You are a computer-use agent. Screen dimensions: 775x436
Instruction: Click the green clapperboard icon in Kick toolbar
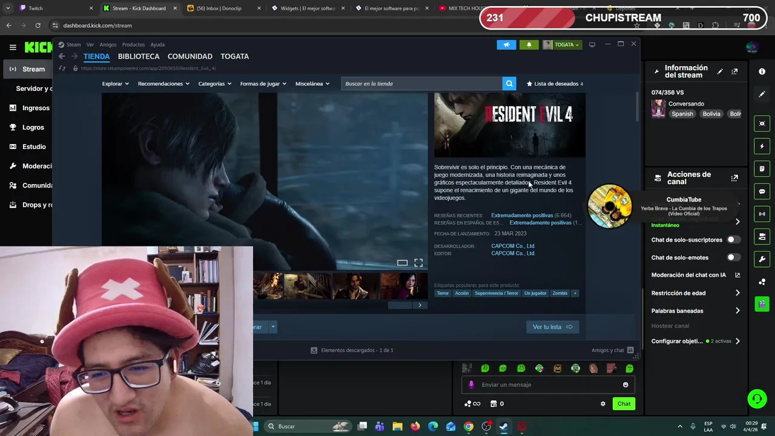pos(762,304)
